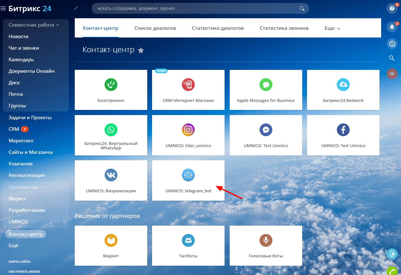Open the Коллтрекинг phone icon tile
401x275 pixels.
pos(111,85)
